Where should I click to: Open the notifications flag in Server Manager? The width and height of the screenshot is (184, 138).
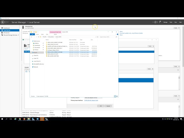point(160,22)
